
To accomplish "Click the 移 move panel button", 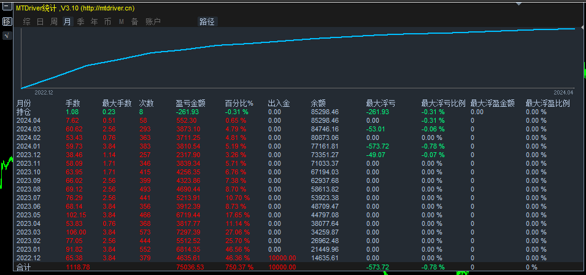I will [x=7, y=21].
